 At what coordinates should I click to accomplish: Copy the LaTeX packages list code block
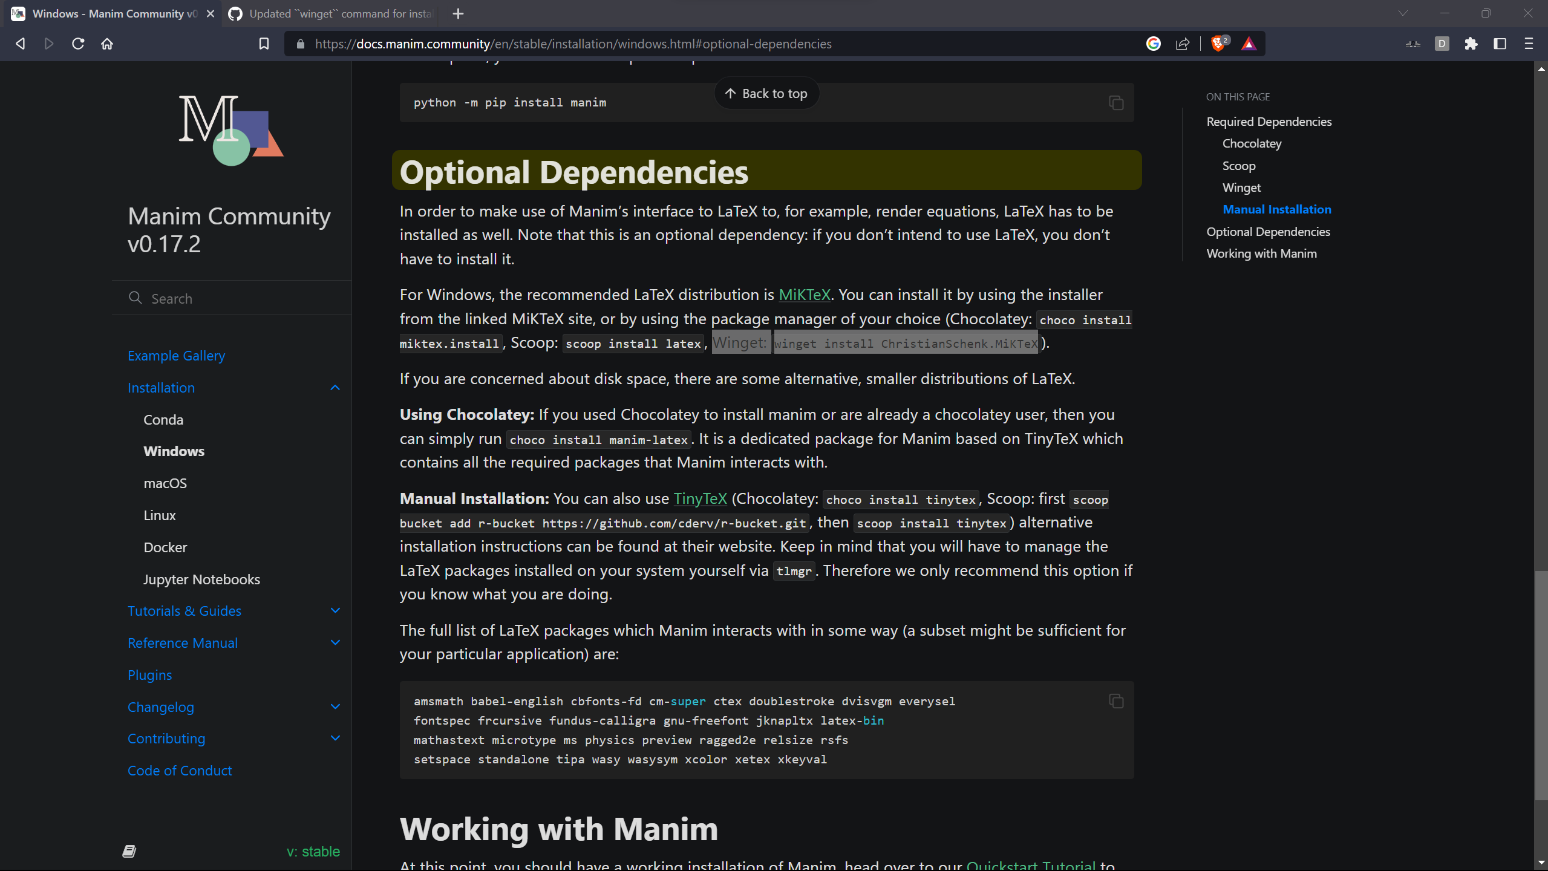pos(1116,701)
